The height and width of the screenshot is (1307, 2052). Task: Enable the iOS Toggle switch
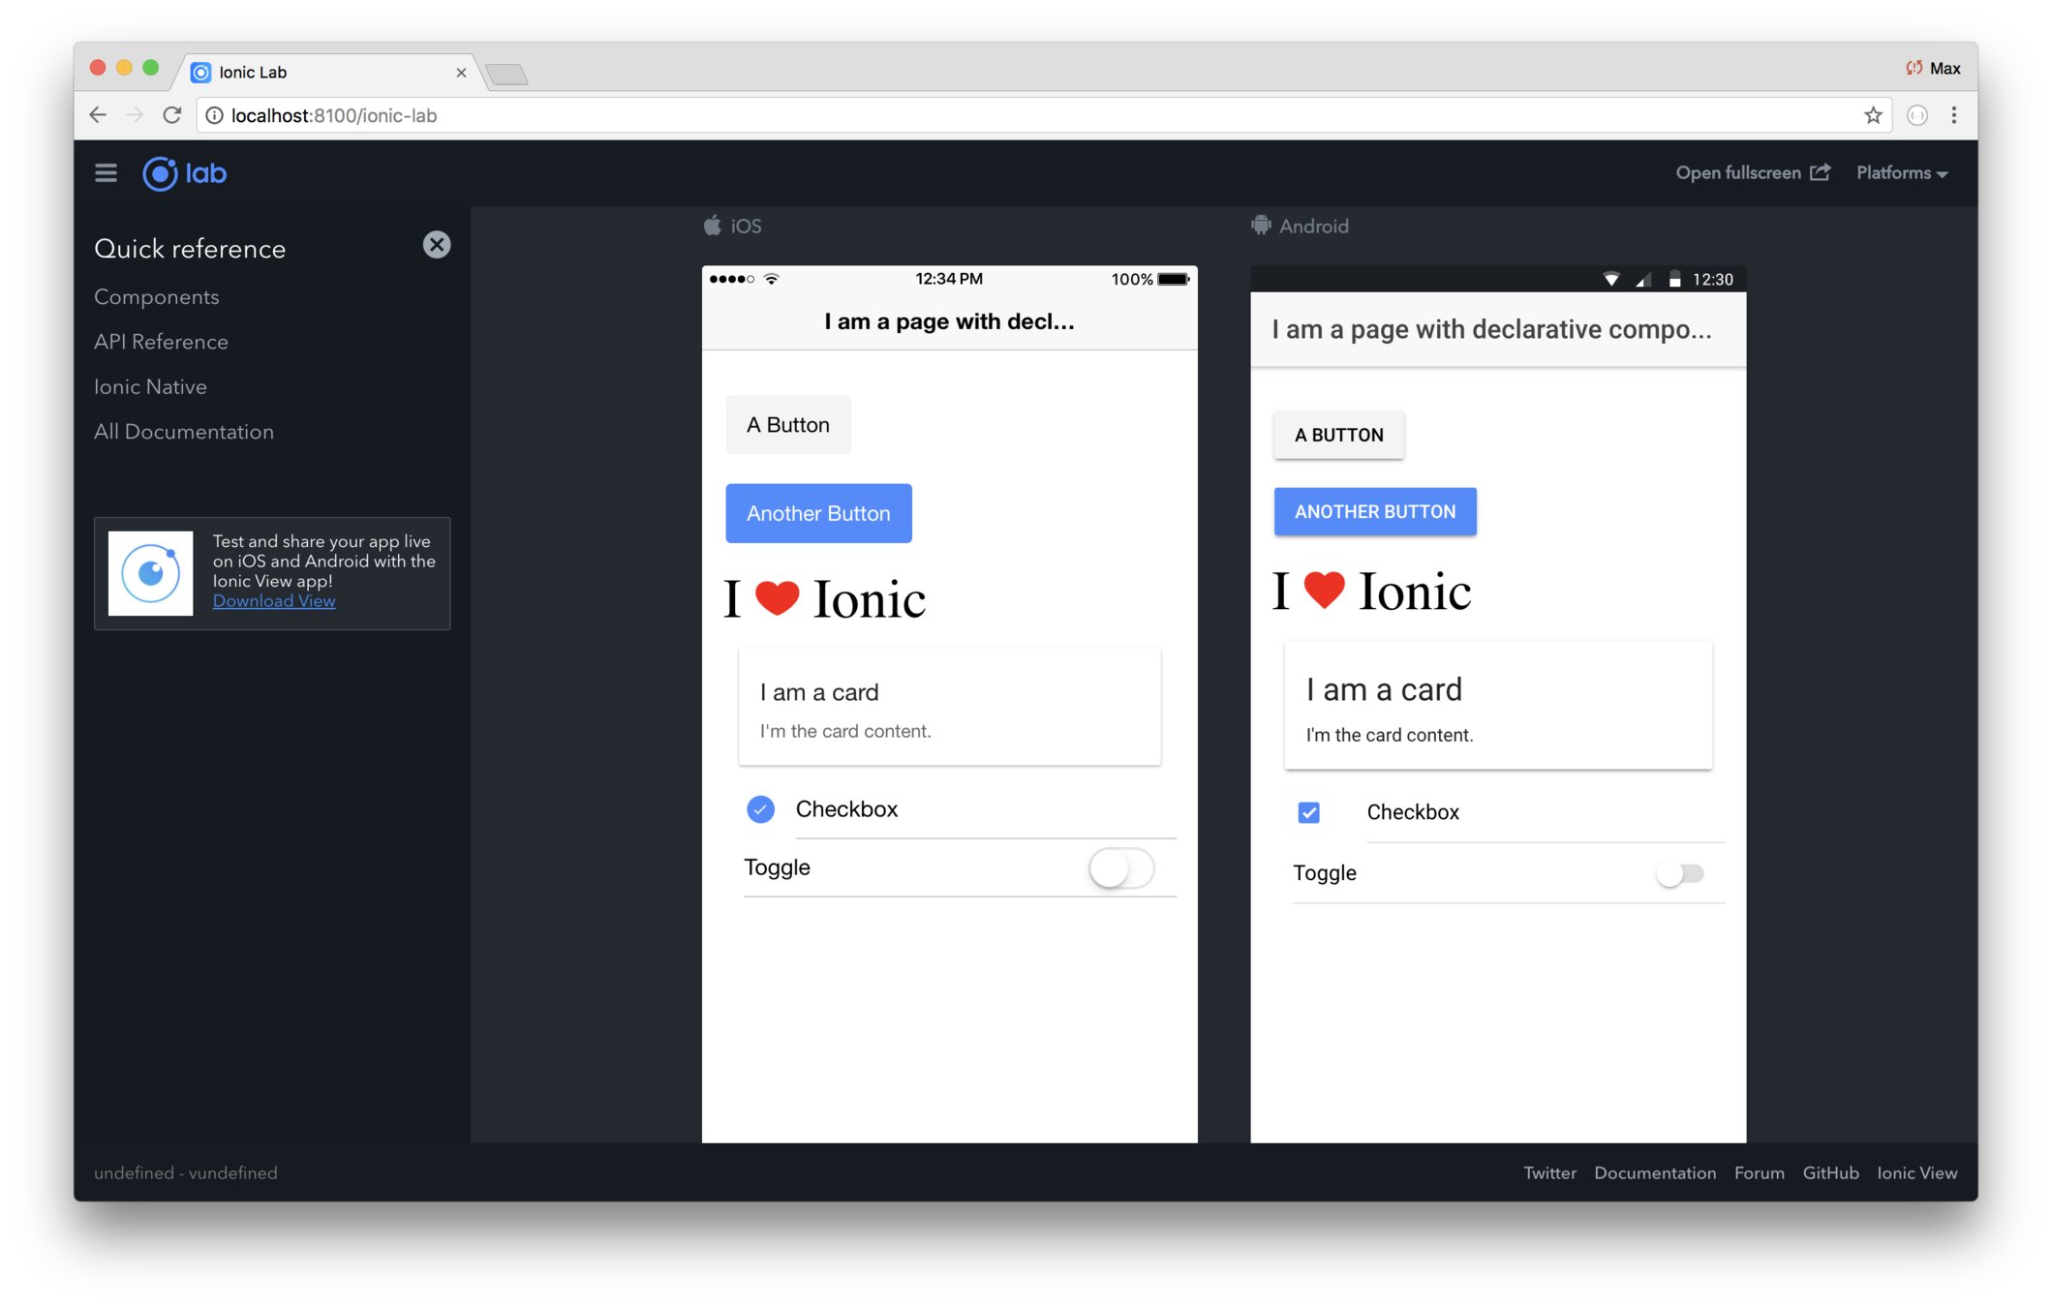pyautogui.click(x=1120, y=868)
